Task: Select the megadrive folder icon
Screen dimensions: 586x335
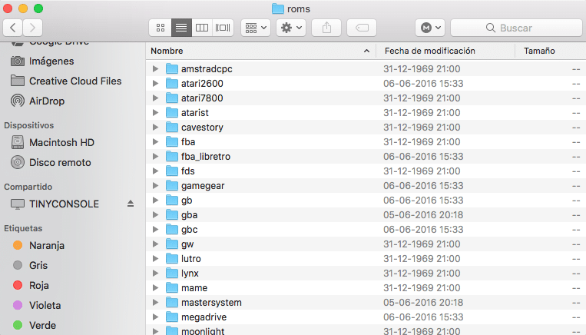Action: 172,317
